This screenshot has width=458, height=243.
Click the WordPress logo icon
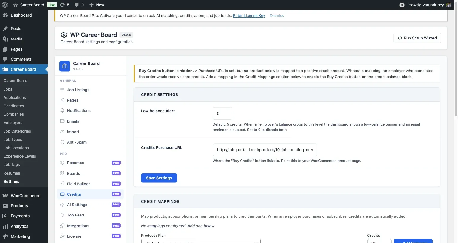tap(5, 5)
